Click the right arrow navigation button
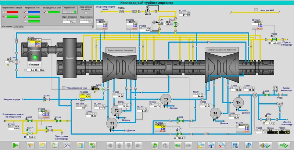The height and width of the screenshot is (150, 294). pyautogui.click(x=138, y=145)
